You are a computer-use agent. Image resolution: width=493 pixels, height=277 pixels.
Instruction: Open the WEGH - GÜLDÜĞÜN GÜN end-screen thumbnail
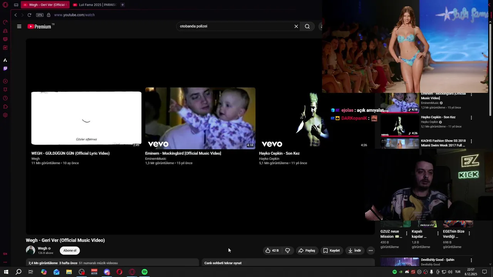[x=86, y=118]
